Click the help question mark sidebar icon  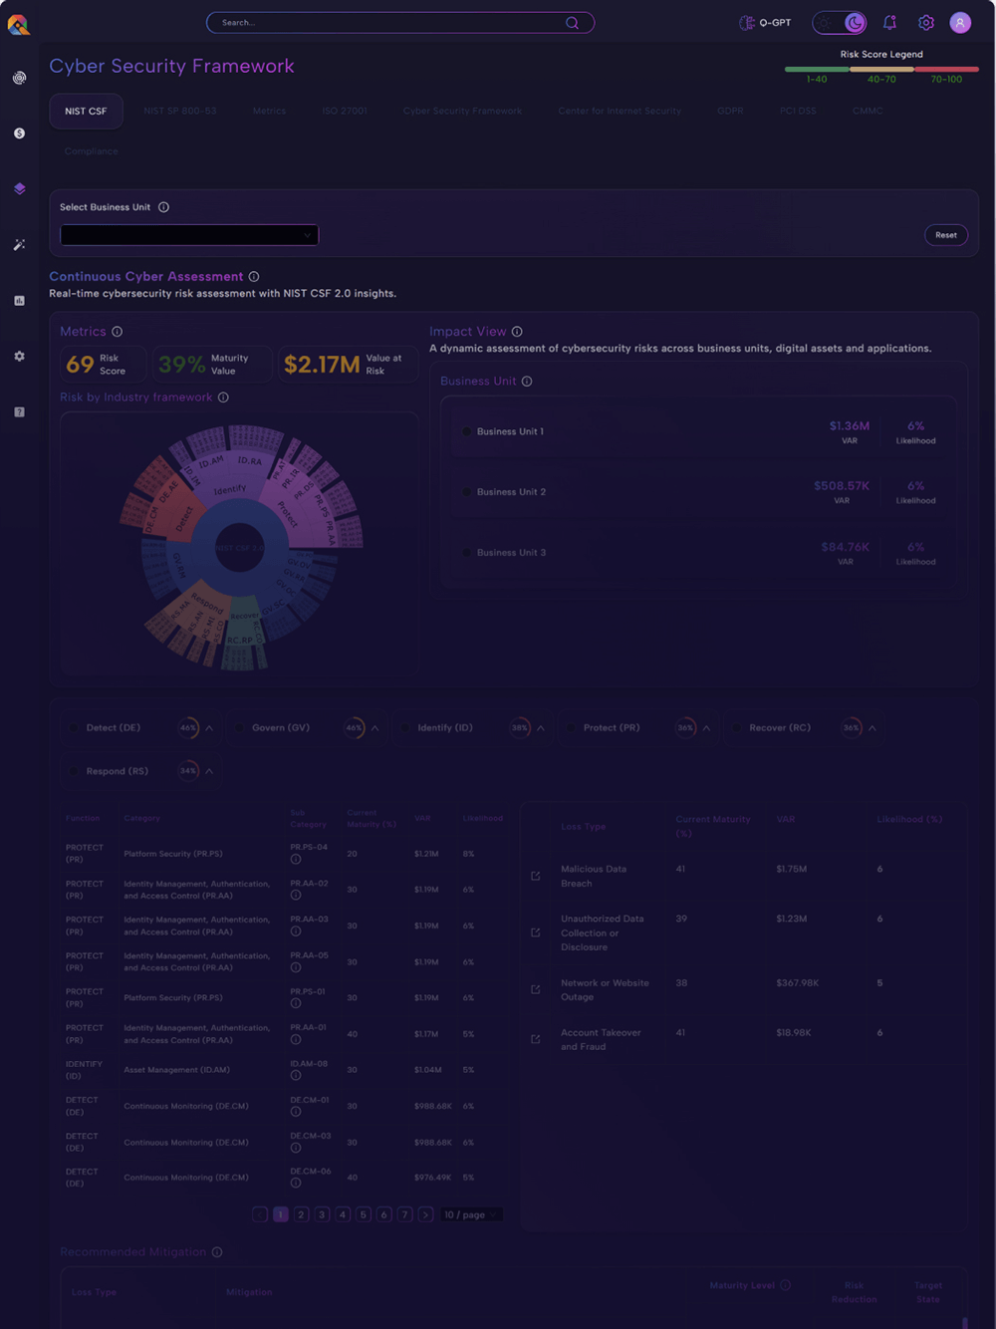pyautogui.click(x=19, y=412)
